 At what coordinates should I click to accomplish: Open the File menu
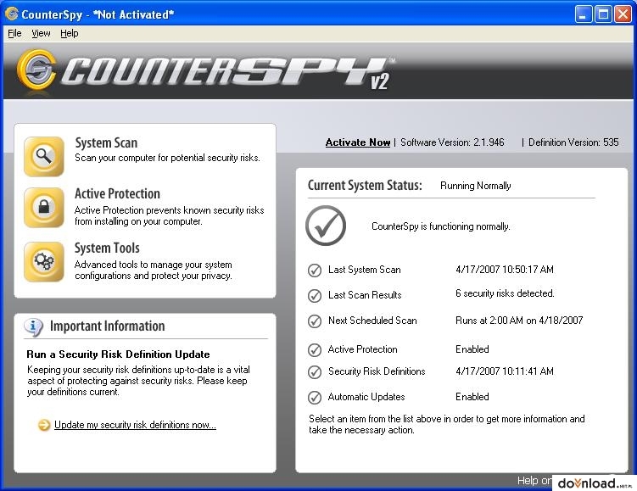click(14, 33)
